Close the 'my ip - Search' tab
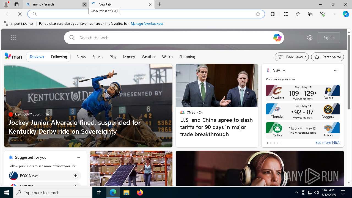Image resolution: width=352 pixels, height=198 pixels. click(x=84, y=4)
